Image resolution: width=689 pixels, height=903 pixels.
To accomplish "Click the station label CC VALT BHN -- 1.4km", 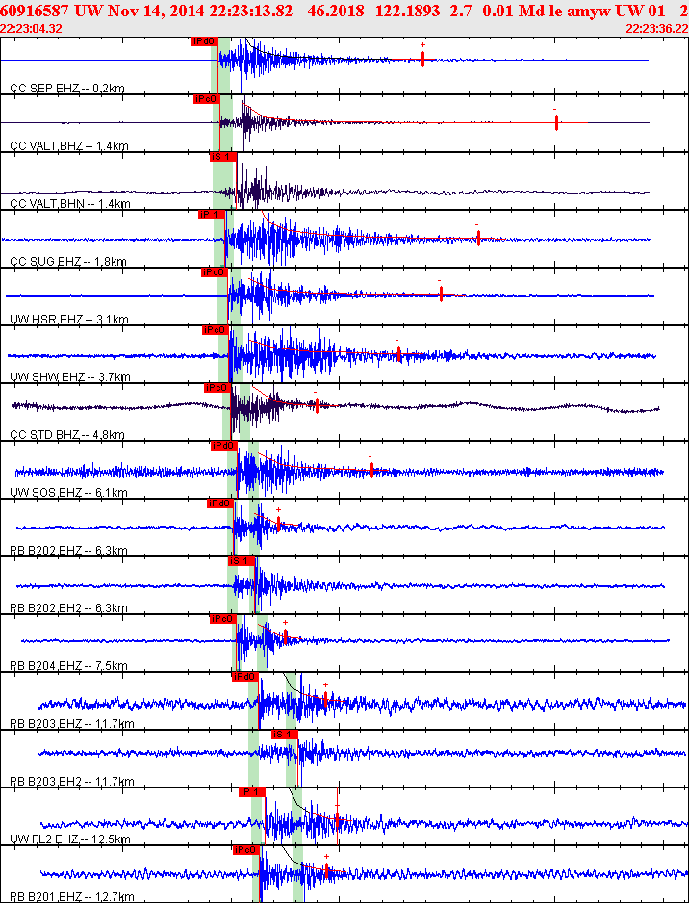I will pyautogui.click(x=70, y=203).
